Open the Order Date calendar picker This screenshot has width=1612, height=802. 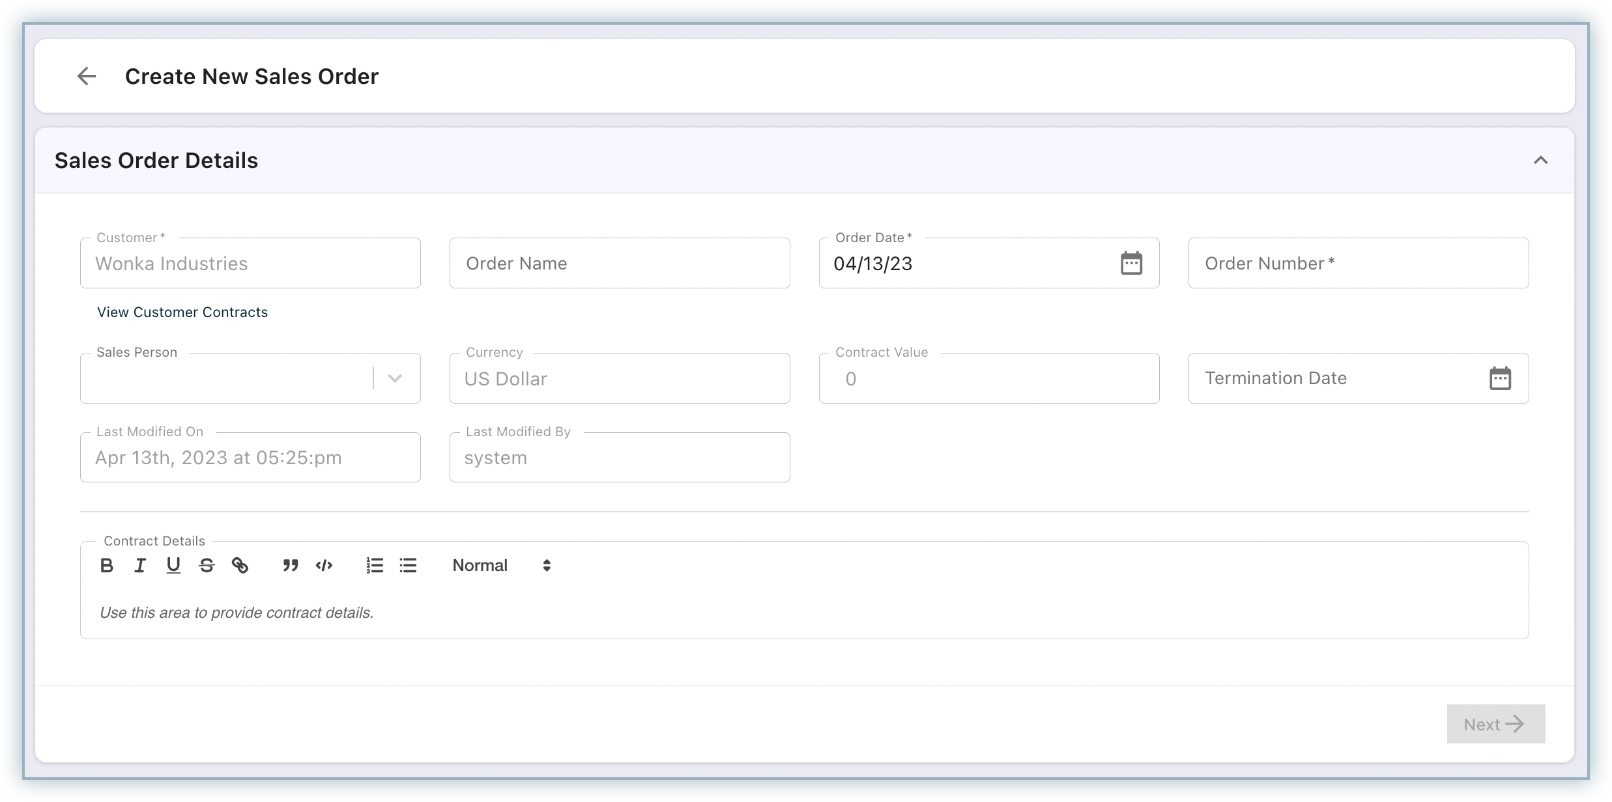click(x=1131, y=263)
